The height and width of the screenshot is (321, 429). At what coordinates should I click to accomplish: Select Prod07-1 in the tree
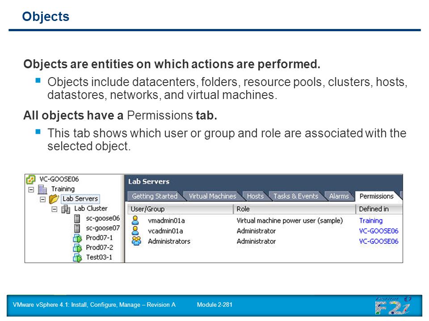tap(99, 238)
